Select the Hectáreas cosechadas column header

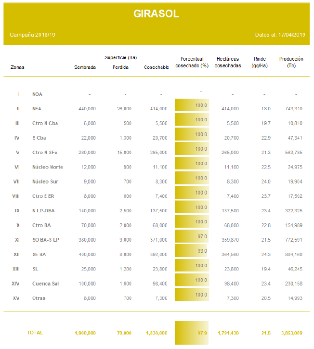point(228,62)
